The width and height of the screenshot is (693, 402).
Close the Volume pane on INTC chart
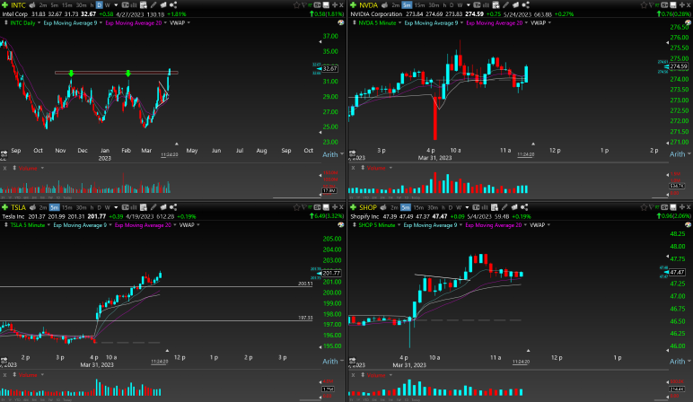[x=4, y=168]
